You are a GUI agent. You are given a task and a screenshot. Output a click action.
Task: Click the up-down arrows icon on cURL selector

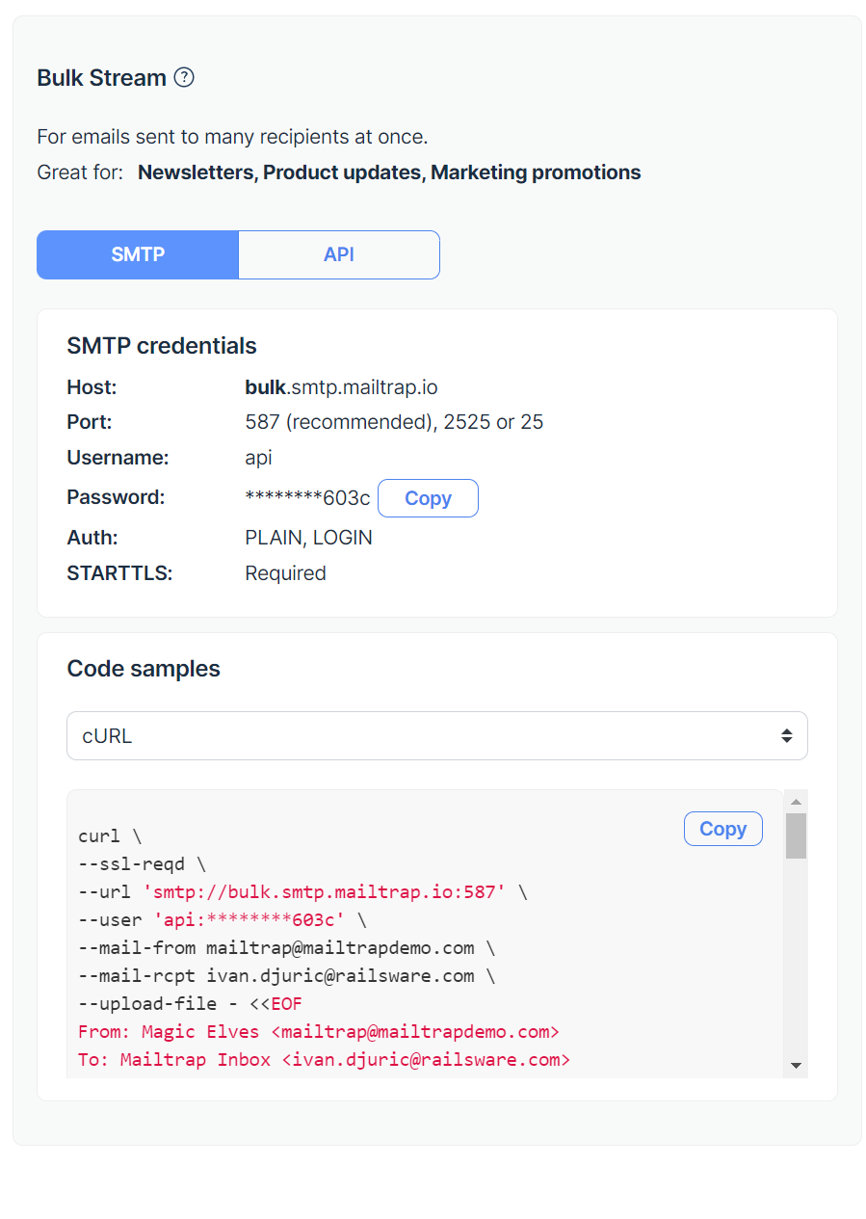coord(787,735)
